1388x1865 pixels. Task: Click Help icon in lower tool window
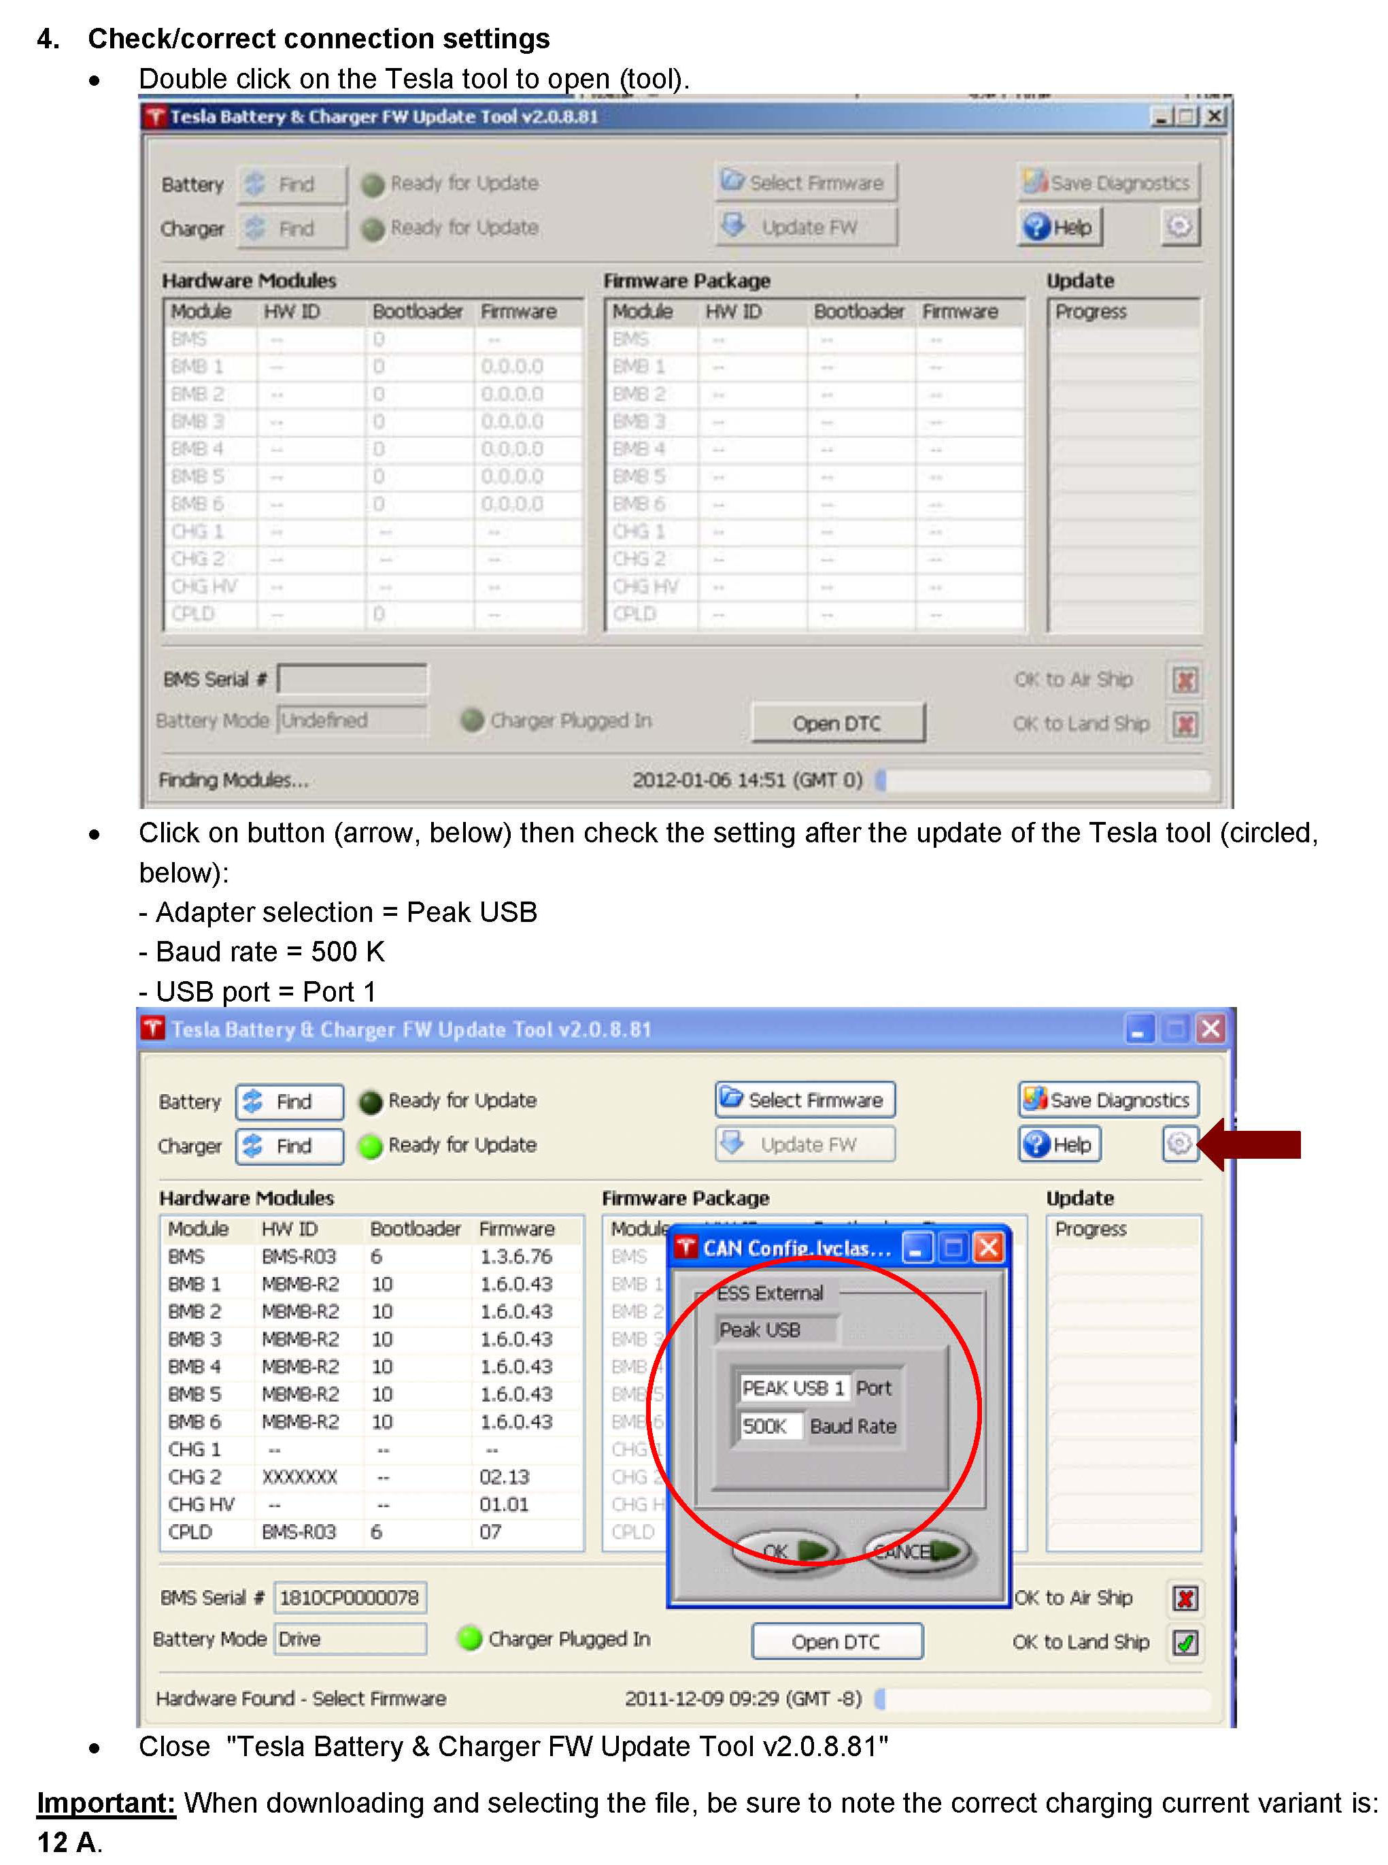pos(1059,1143)
